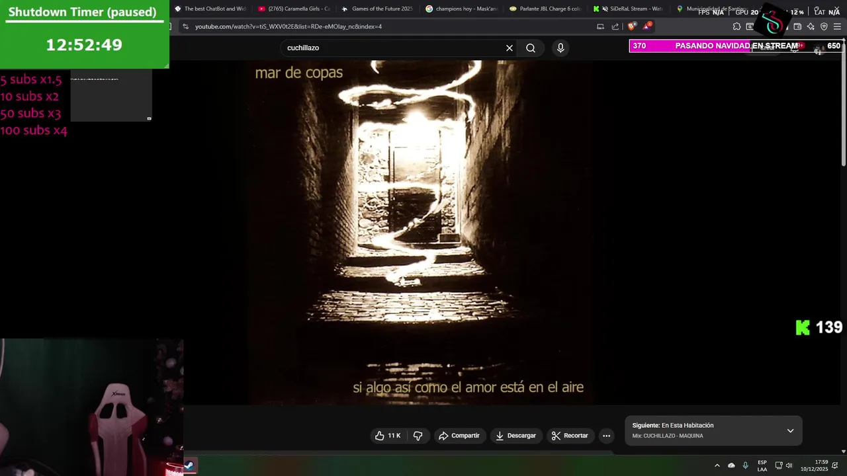
Task: Open network status tray icon
Action: point(779,465)
